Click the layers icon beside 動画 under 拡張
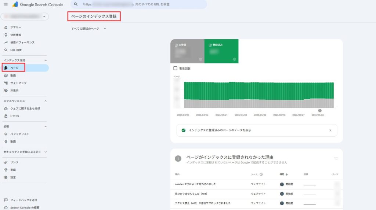This screenshot has width=376, height=210. pyautogui.click(x=6, y=141)
